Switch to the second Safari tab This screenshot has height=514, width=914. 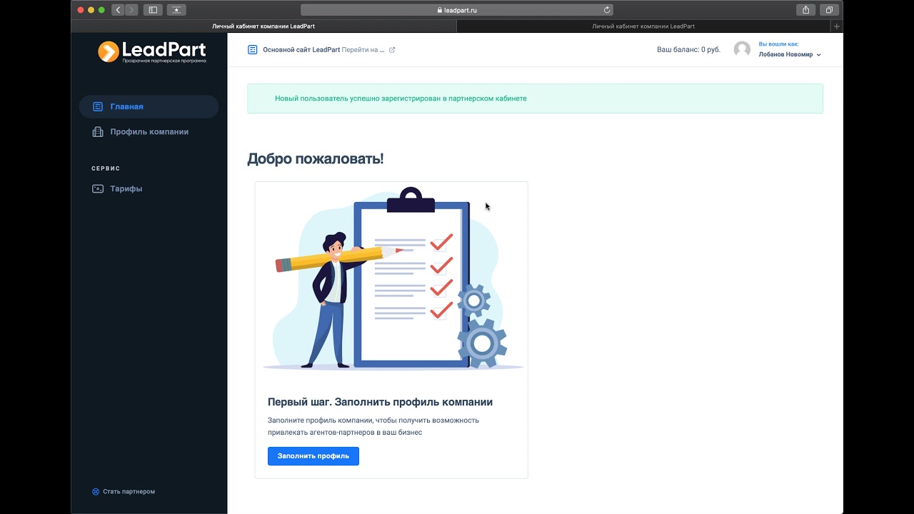(x=643, y=26)
